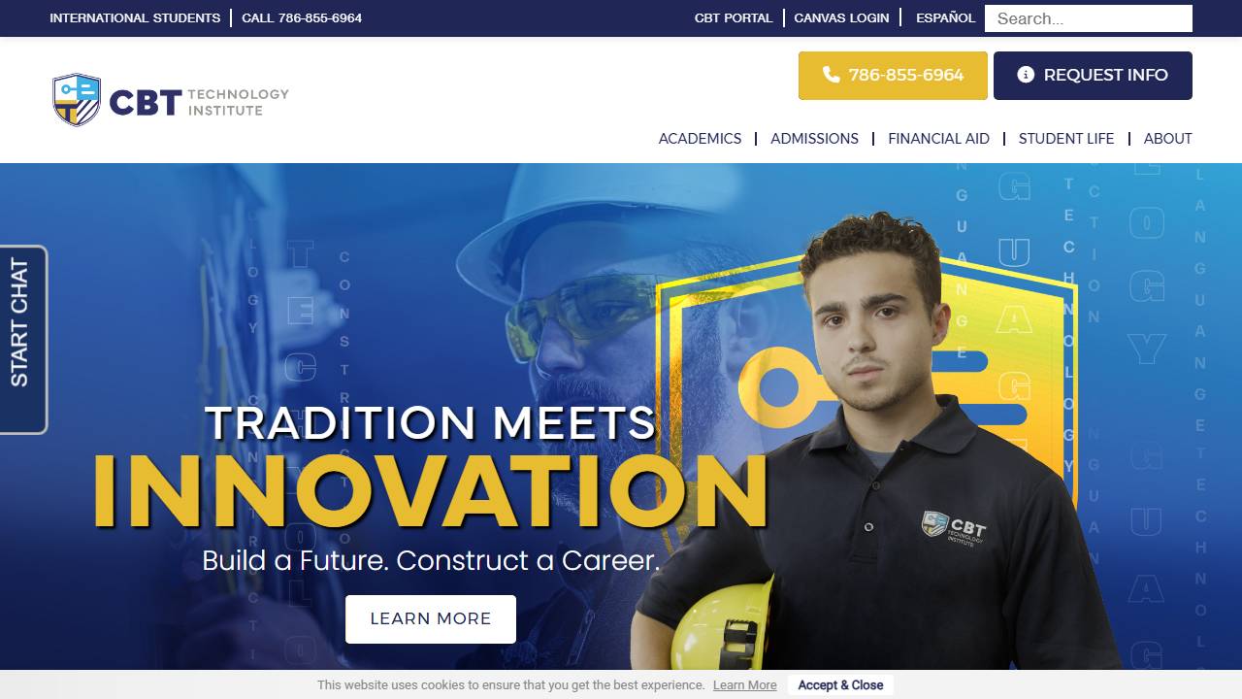Open cookie policy Learn More link
This screenshot has width=1242, height=699.
(x=745, y=685)
